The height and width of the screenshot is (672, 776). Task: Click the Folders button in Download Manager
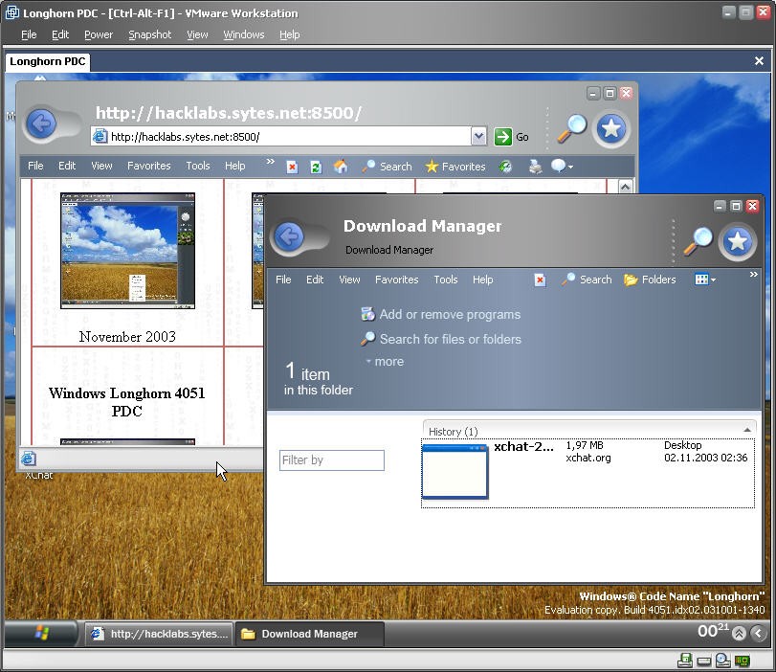[650, 280]
